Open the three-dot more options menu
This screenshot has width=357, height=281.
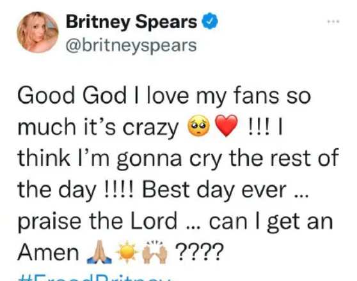(333, 22)
